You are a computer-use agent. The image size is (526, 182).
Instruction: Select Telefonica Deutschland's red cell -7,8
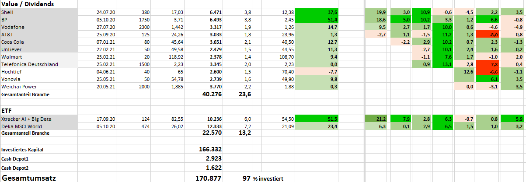[487, 64]
